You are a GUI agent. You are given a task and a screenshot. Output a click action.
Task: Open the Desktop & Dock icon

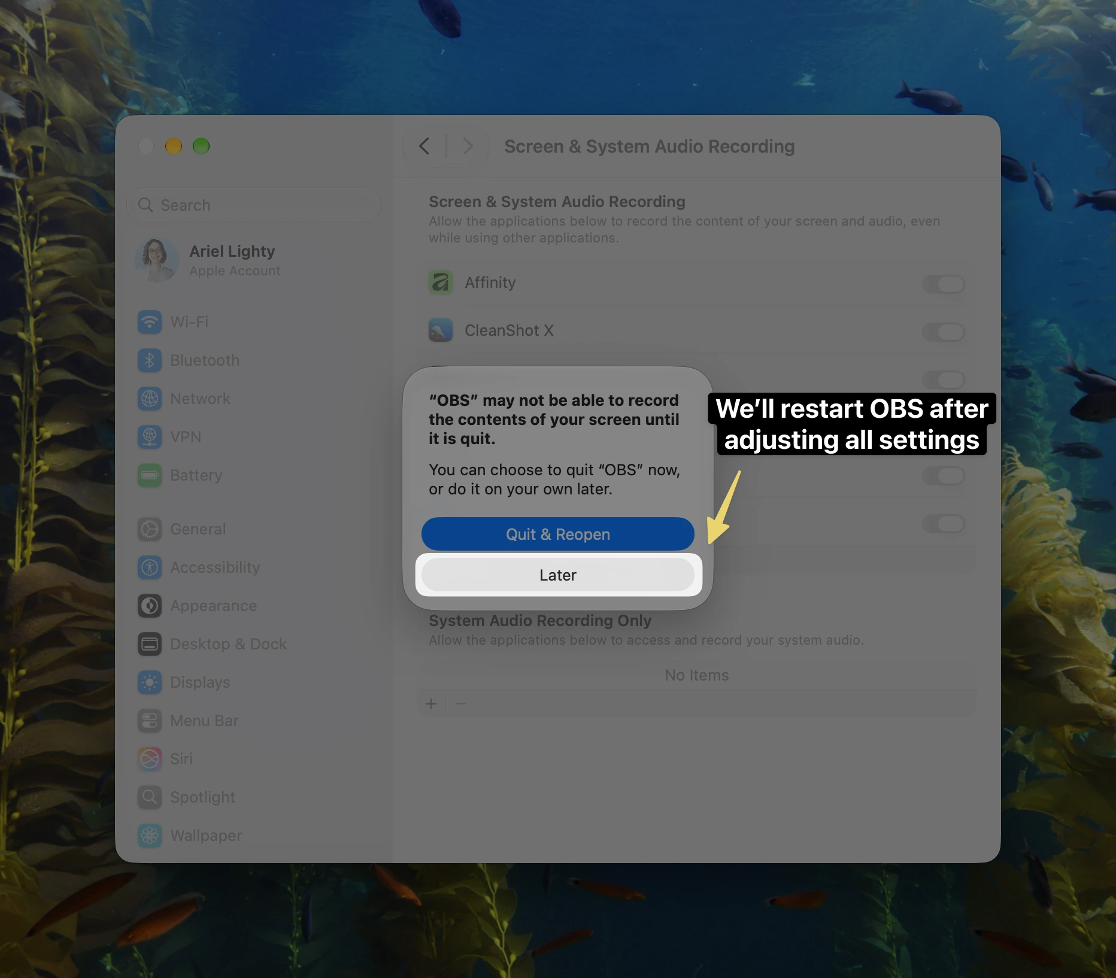click(150, 644)
